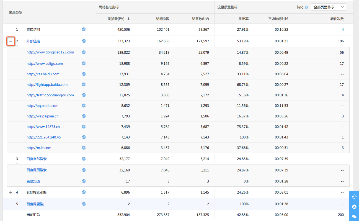Screen dimensions: 359x221
Task: Open trend icon for 百度知道 row
Action: [x=84, y=181]
